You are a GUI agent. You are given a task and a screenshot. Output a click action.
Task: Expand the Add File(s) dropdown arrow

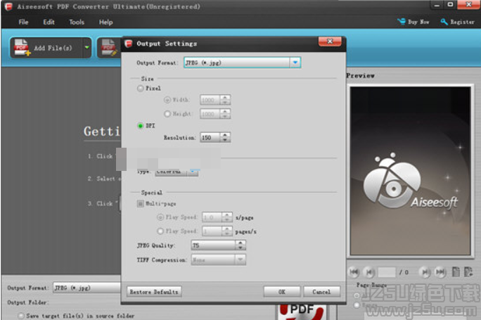(87, 48)
